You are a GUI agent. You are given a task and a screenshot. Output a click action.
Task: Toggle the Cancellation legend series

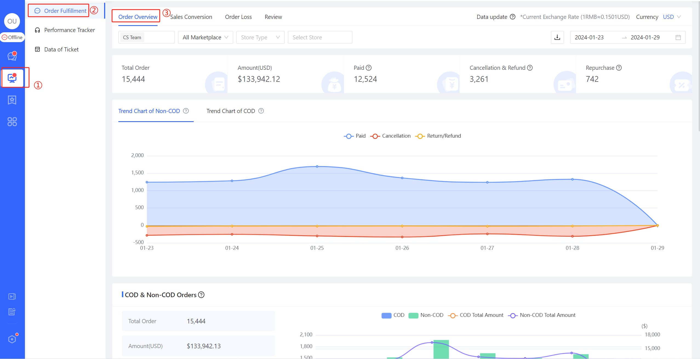click(x=390, y=136)
